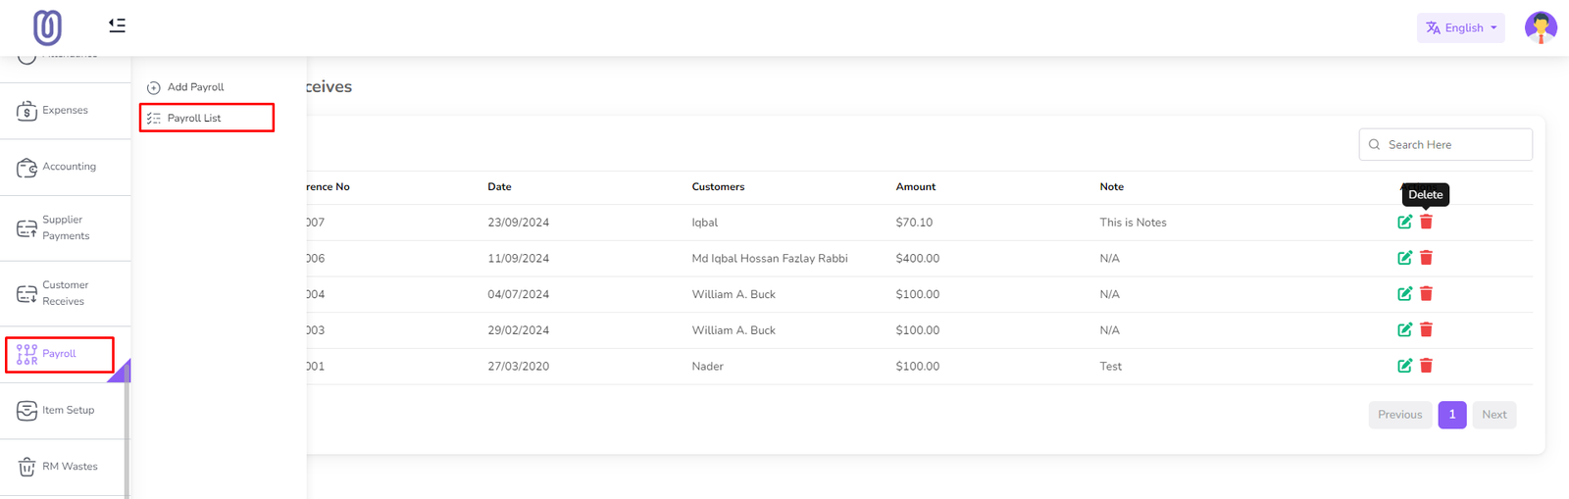The image size is (1569, 499).
Task: Go to Supplier Payments section
Action: (65, 227)
